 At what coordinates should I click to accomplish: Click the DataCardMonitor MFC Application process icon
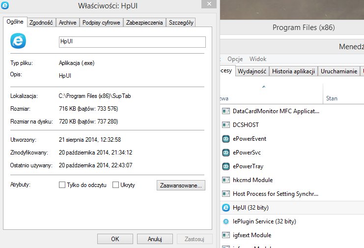(x=226, y=111)
